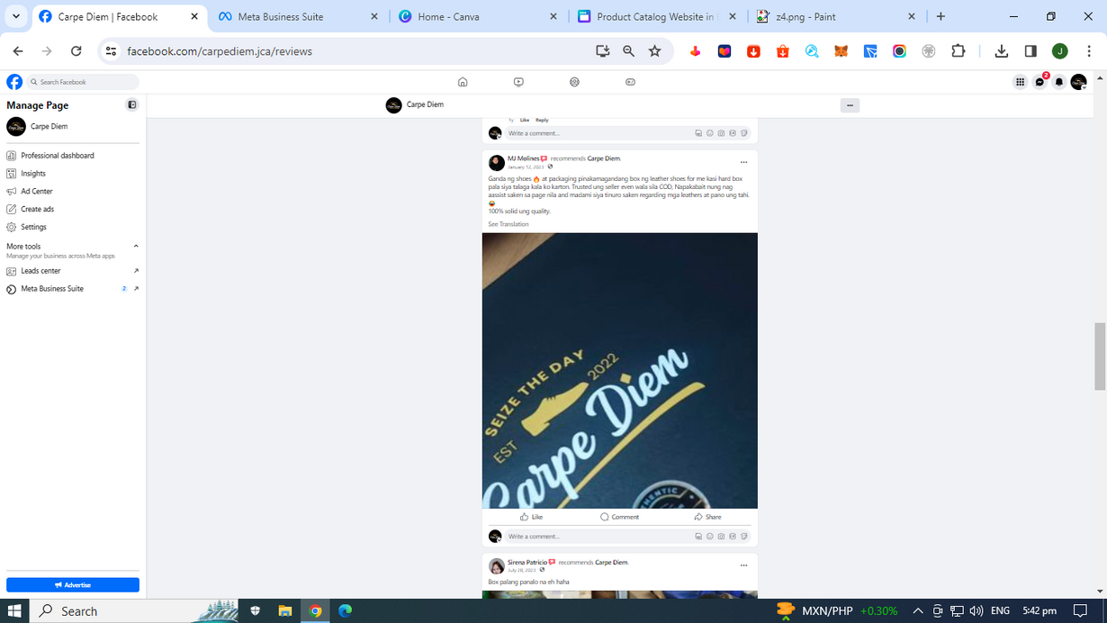Open File Explorer from the taskbar

pyautogui.click(x=285, y=610)
